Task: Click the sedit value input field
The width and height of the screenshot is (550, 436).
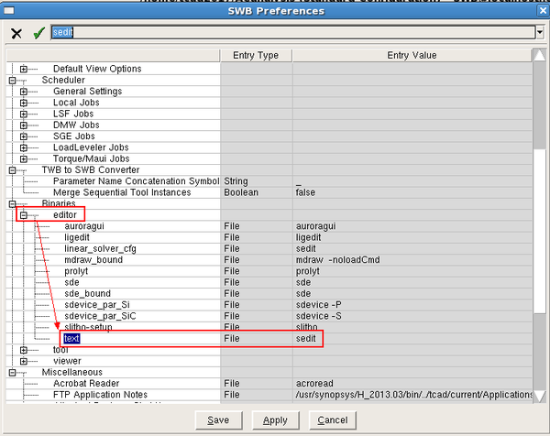Action: click(x=293, y=33)
